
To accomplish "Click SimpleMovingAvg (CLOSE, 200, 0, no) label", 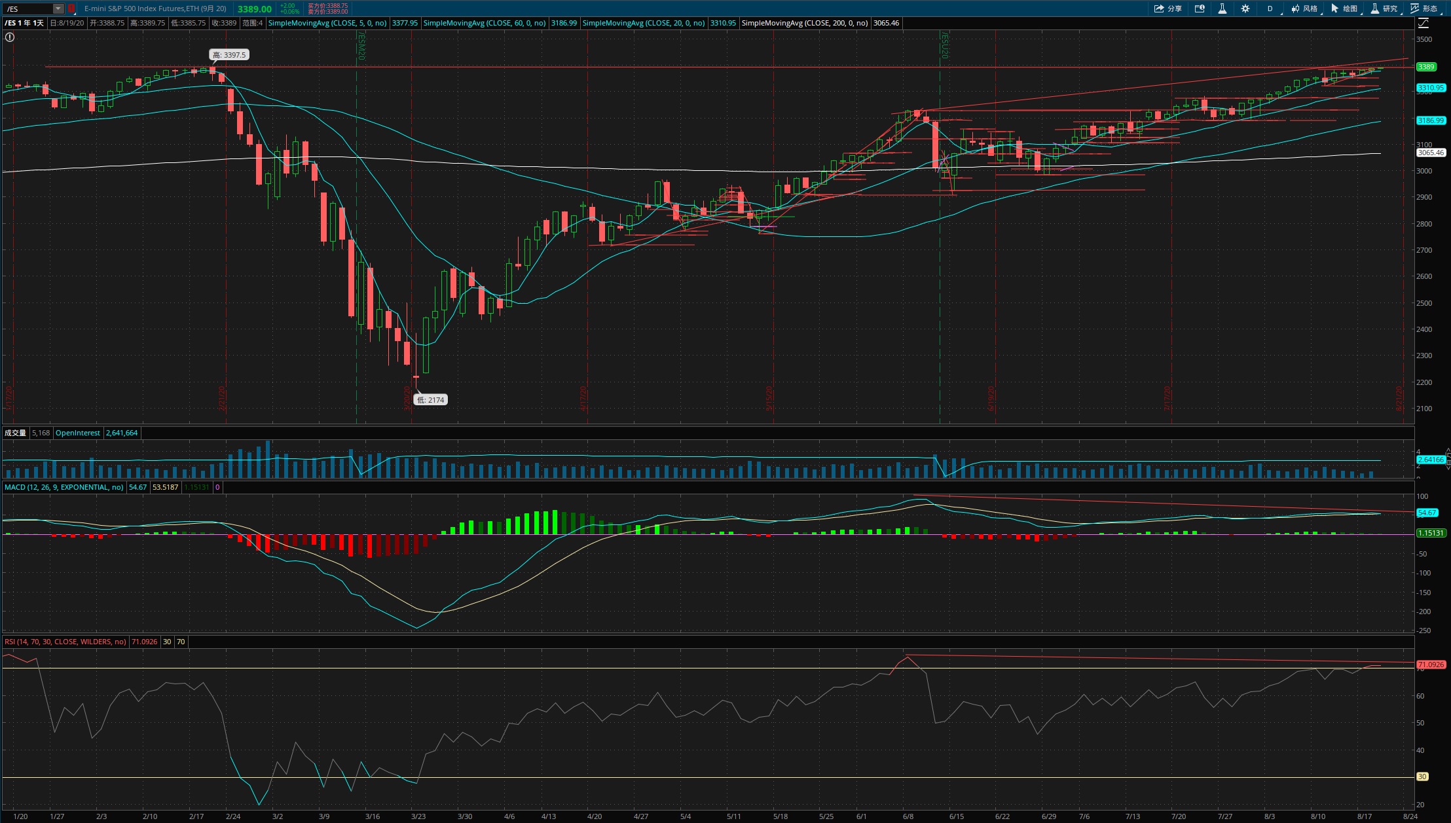I will tap(805, 23).
